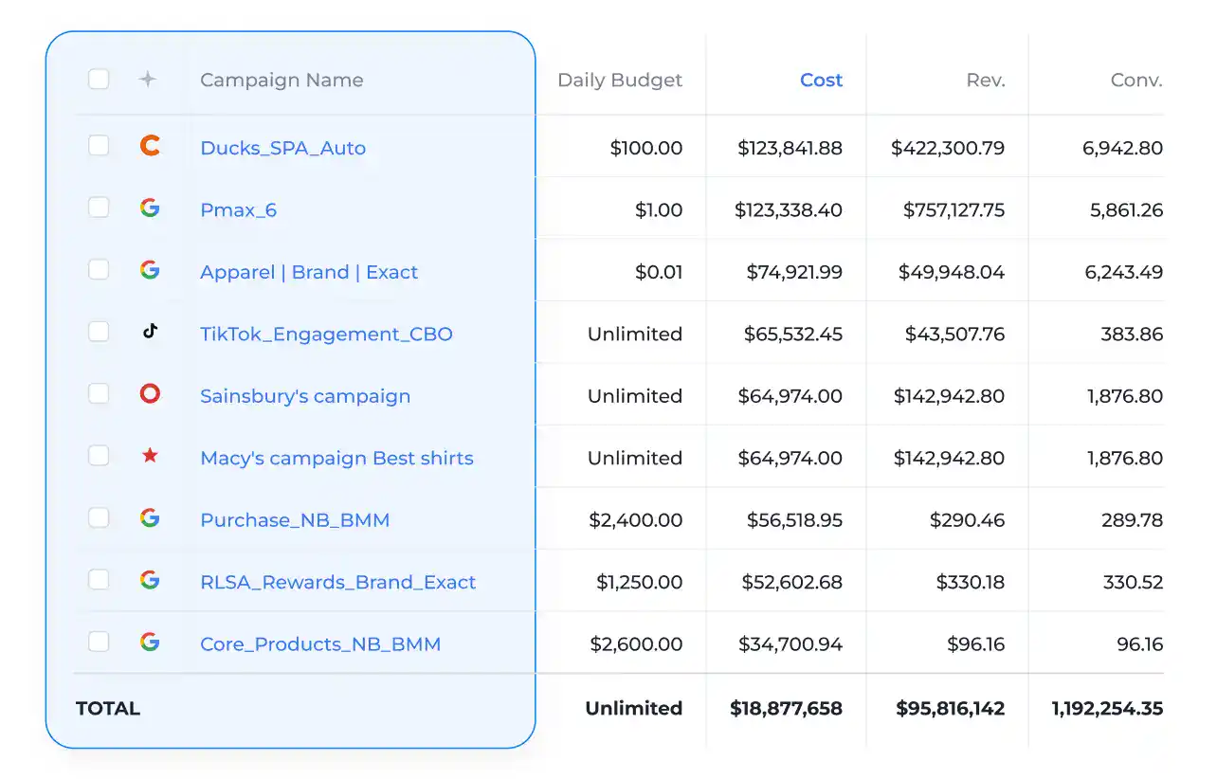Viewport: 1217px width, 779px height.
Task: Click the Google icon for Core_Products_NB_BMM
Action: pos(149,643)
